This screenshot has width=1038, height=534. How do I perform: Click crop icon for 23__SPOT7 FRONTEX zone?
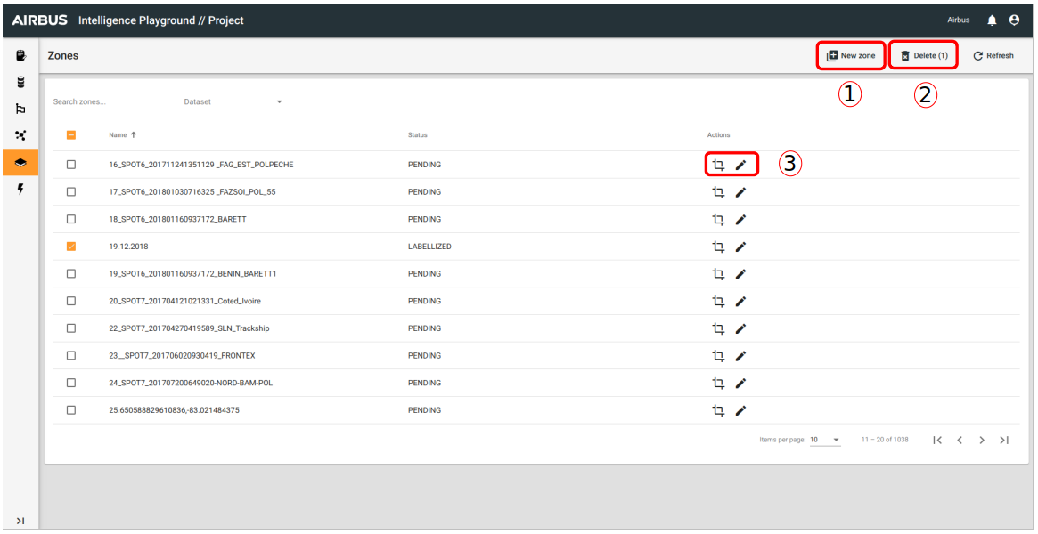718,356
